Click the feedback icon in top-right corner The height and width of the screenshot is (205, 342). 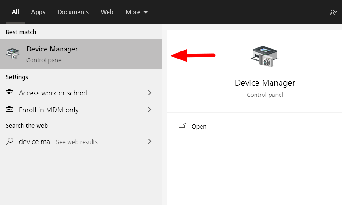click(x=333, y=12)
